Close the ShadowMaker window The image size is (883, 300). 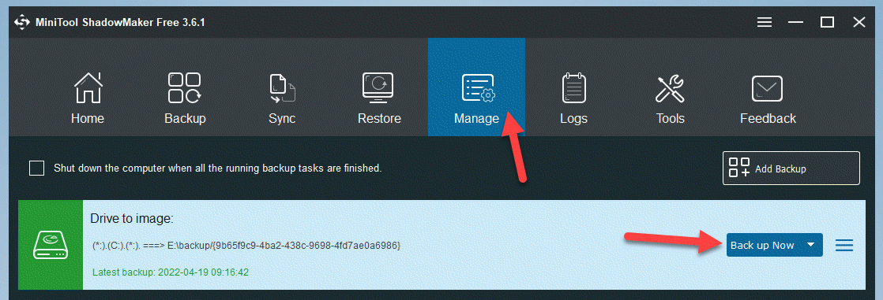(x=859, y=23)
